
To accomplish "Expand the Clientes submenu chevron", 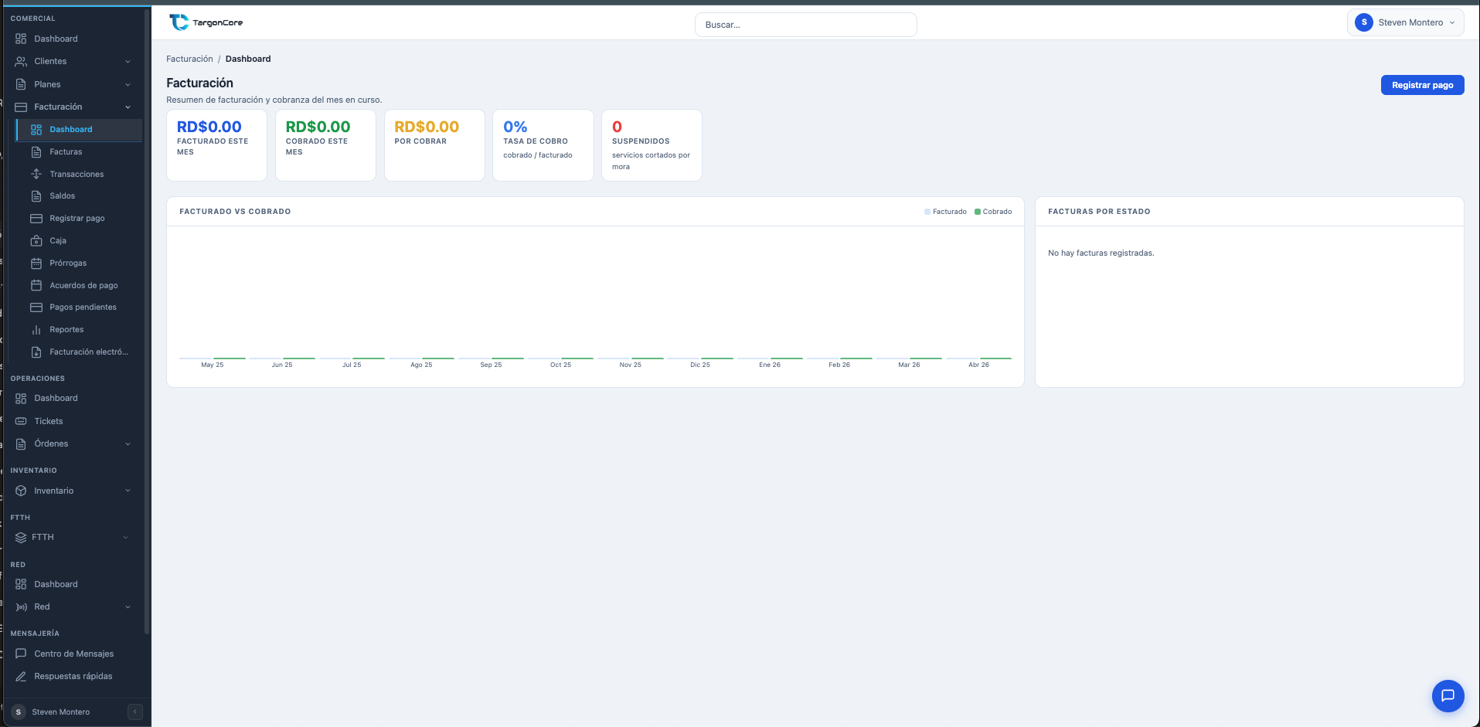I will pyautogui.click(x=128, y=62).
